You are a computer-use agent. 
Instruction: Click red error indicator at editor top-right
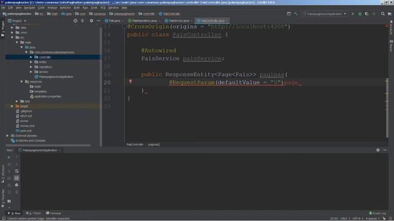click(x=387, y=26)
